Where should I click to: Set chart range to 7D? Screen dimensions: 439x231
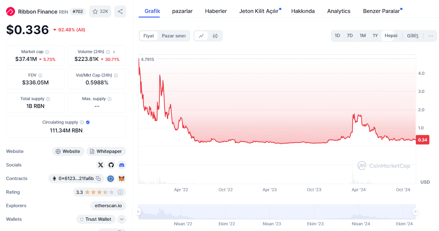(350, 36)
